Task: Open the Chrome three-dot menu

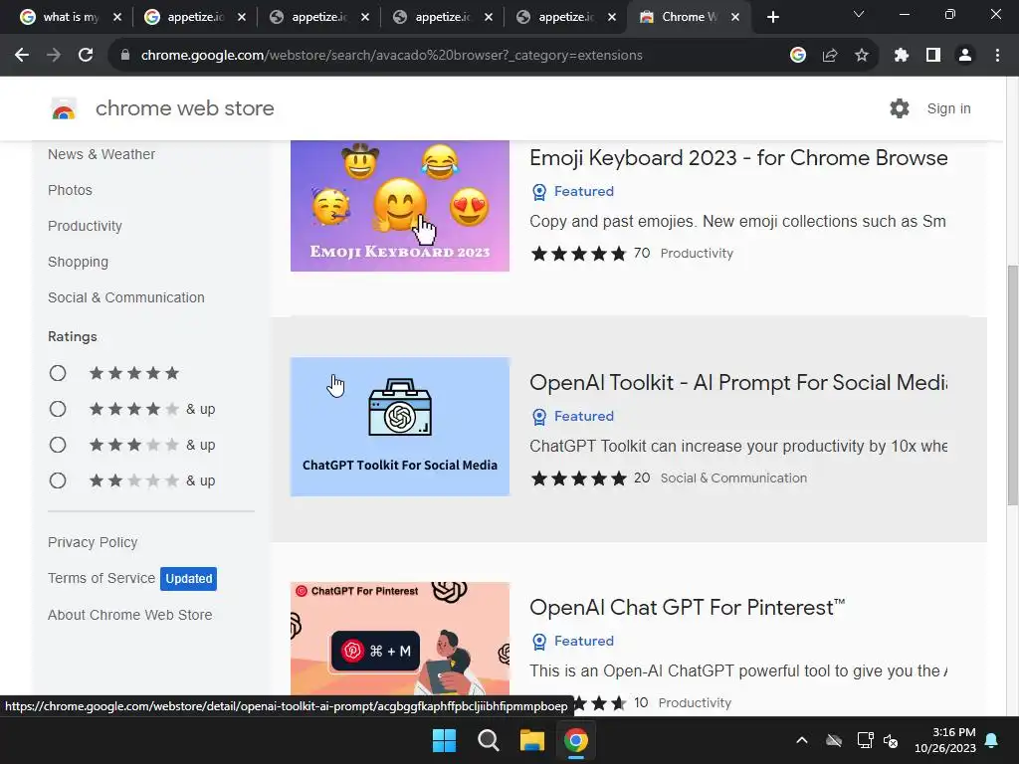Action: 997,56
